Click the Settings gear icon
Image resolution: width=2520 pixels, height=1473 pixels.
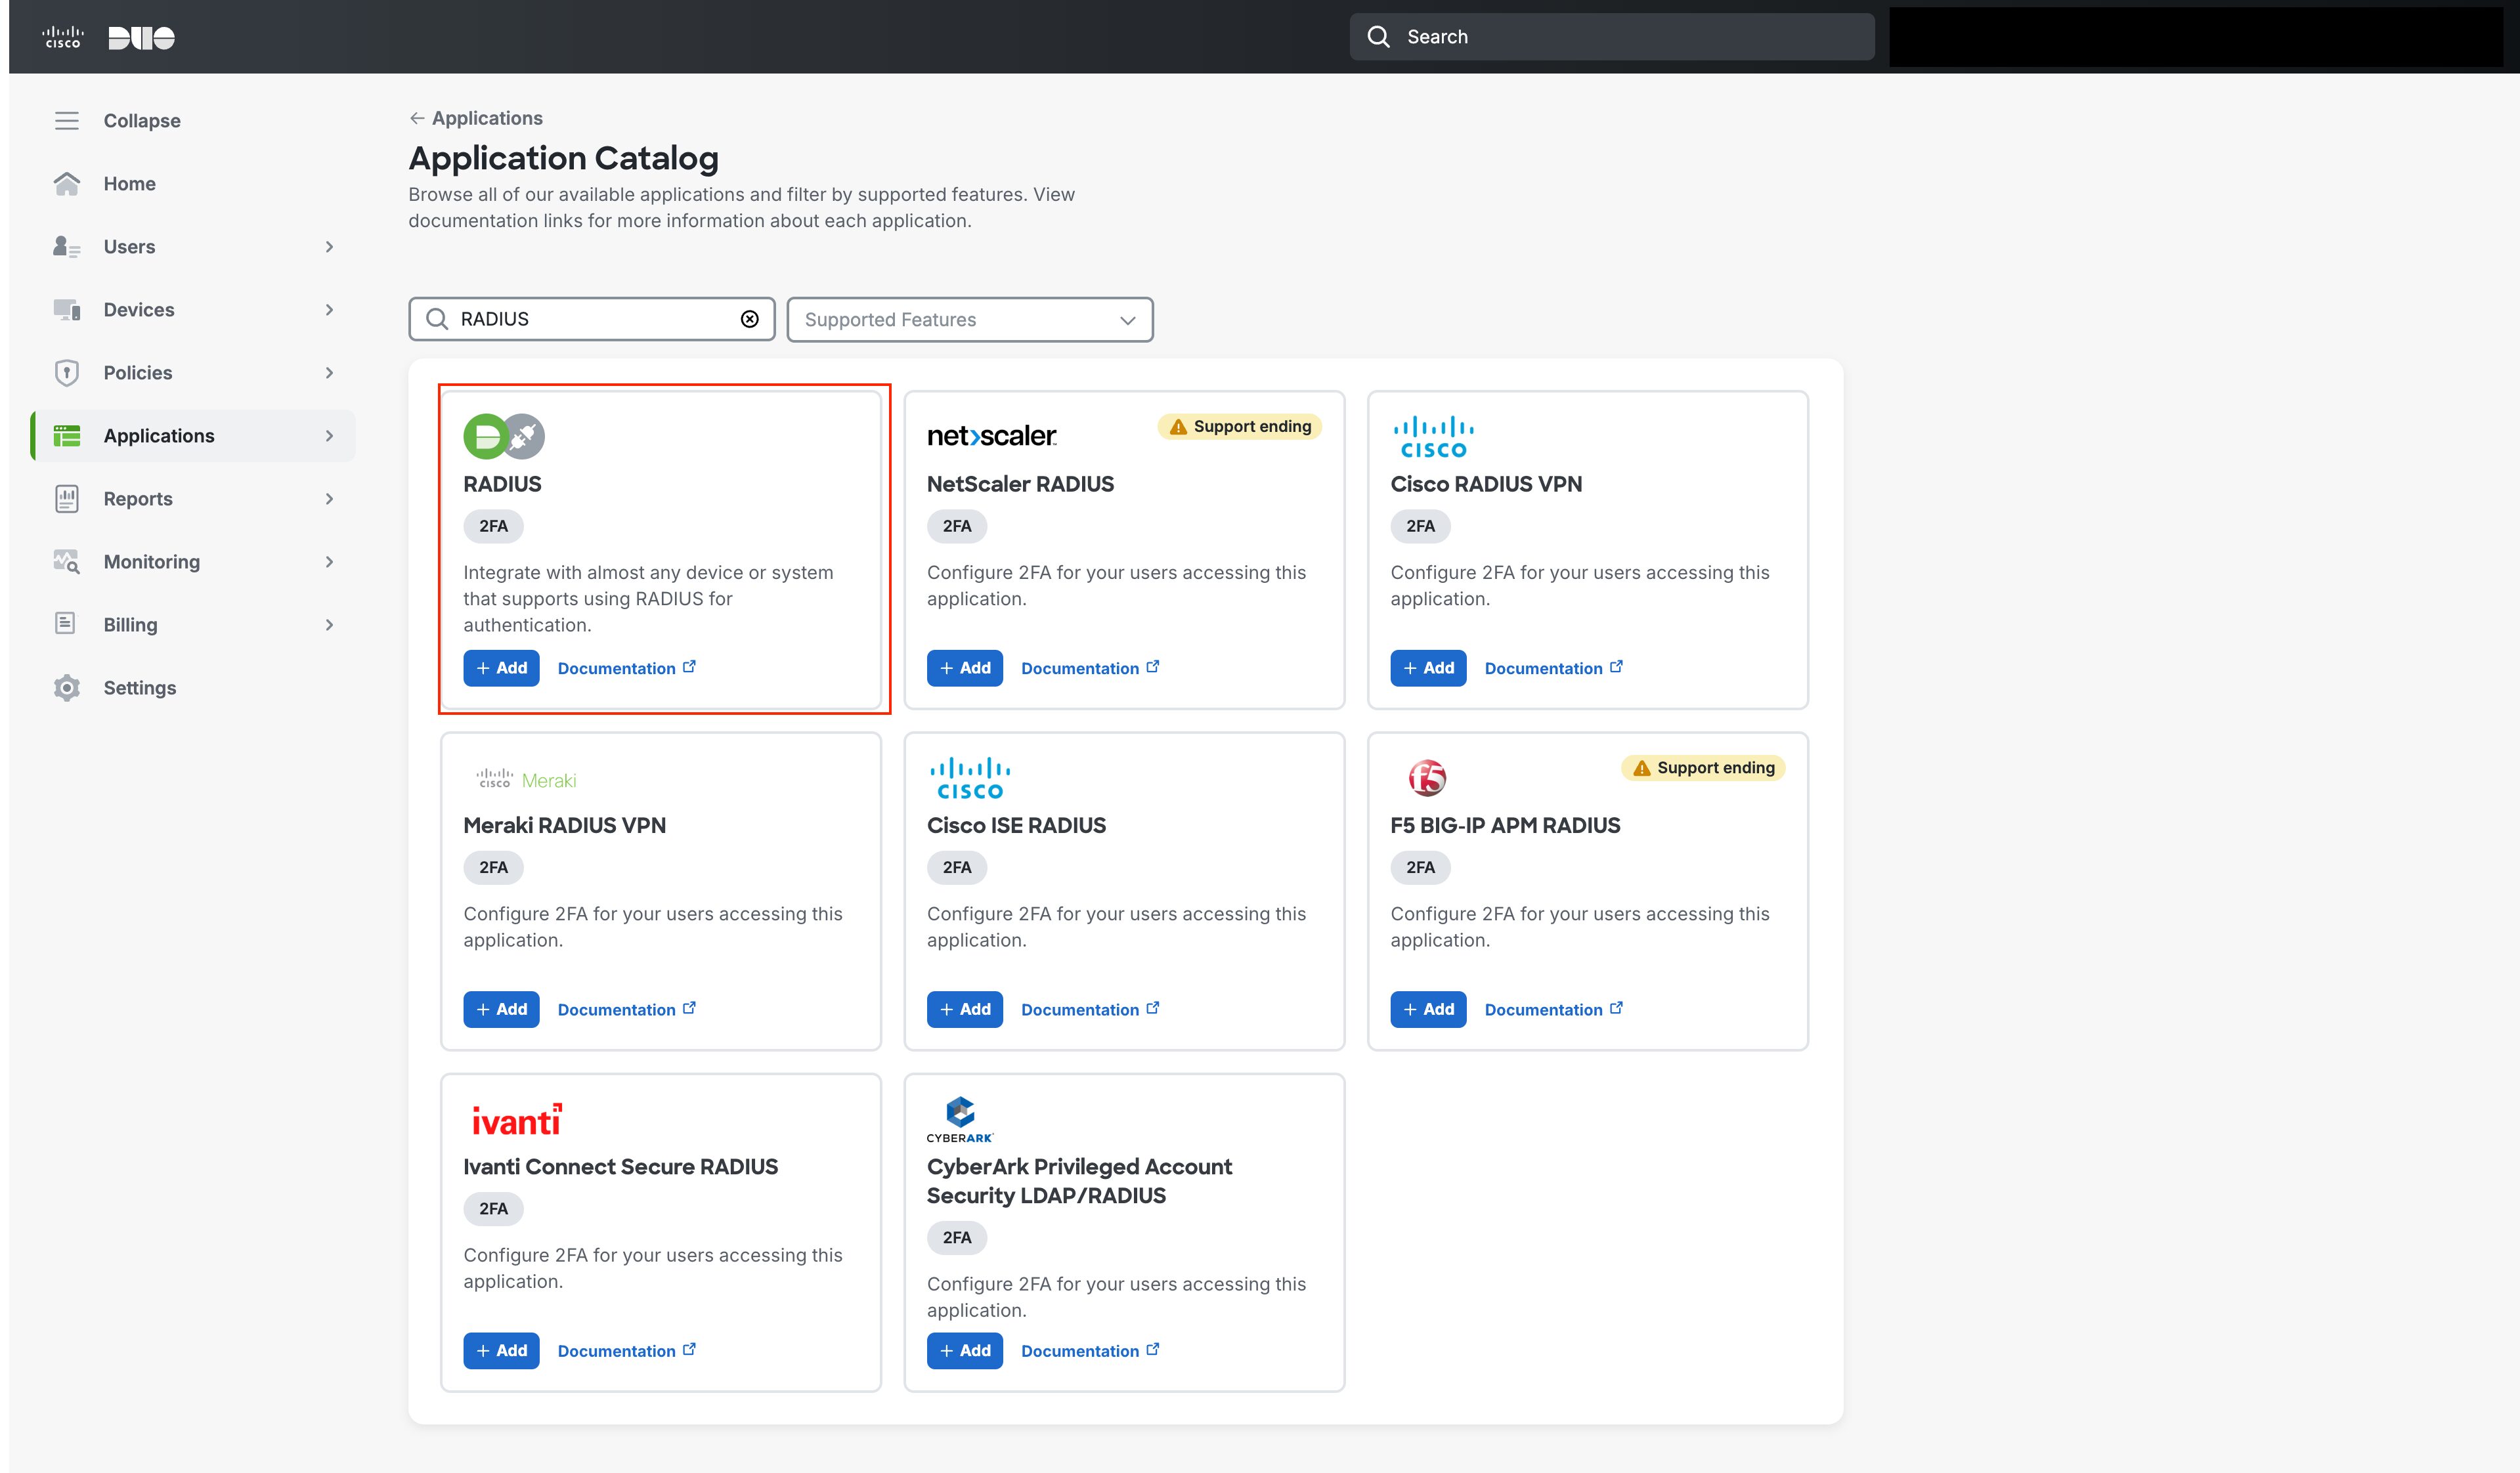click(67, 688)
